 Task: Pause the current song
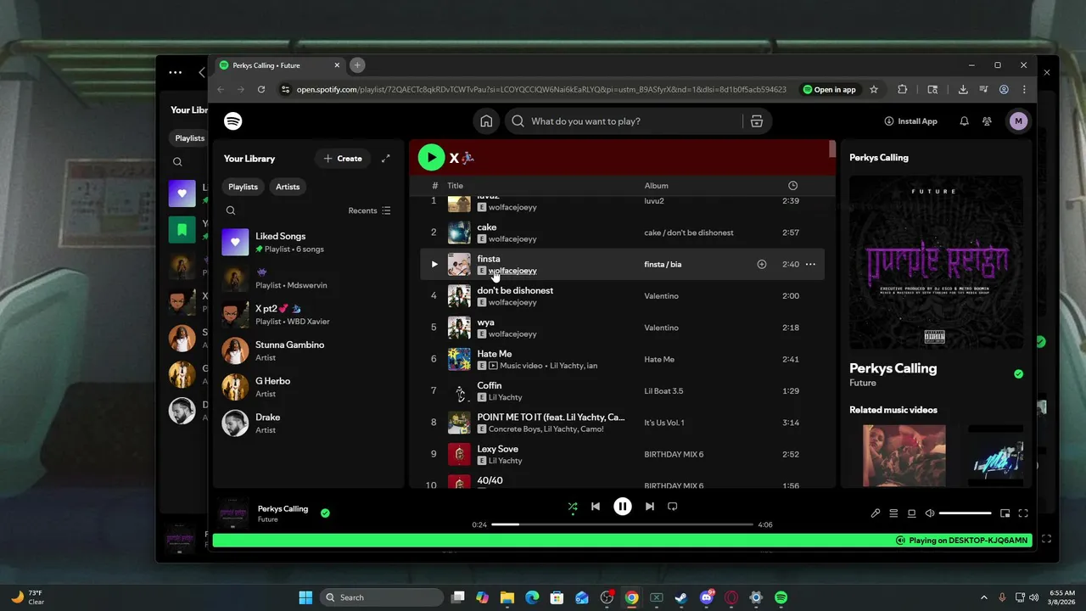coord(622,507)
